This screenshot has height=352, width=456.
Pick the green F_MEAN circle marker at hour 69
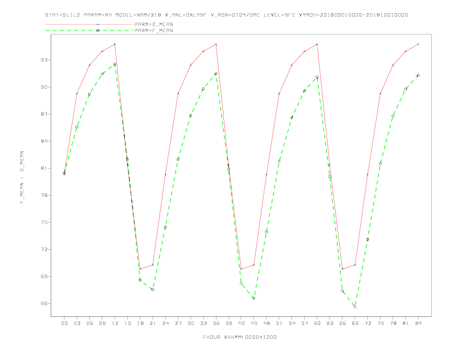(355, 307)
